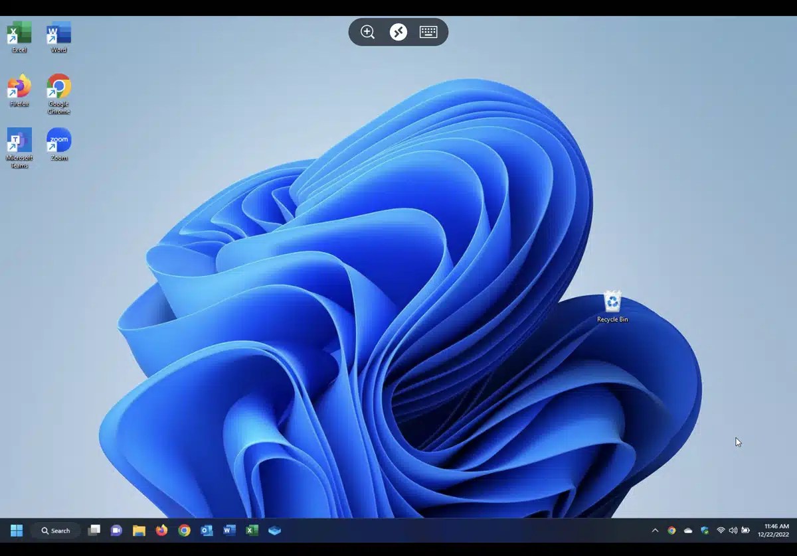Expand hidden icons in the system tray
This screenshot has height=556, width=797.
tap(655, 530)
